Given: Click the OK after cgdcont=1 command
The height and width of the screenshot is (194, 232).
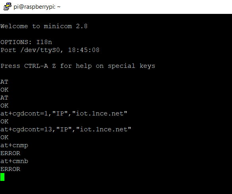Looking at the screenshot, I should pos(4,121).
